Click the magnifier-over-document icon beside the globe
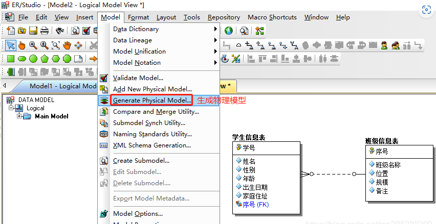Screen dimensions: 436x224 point(244,31)
